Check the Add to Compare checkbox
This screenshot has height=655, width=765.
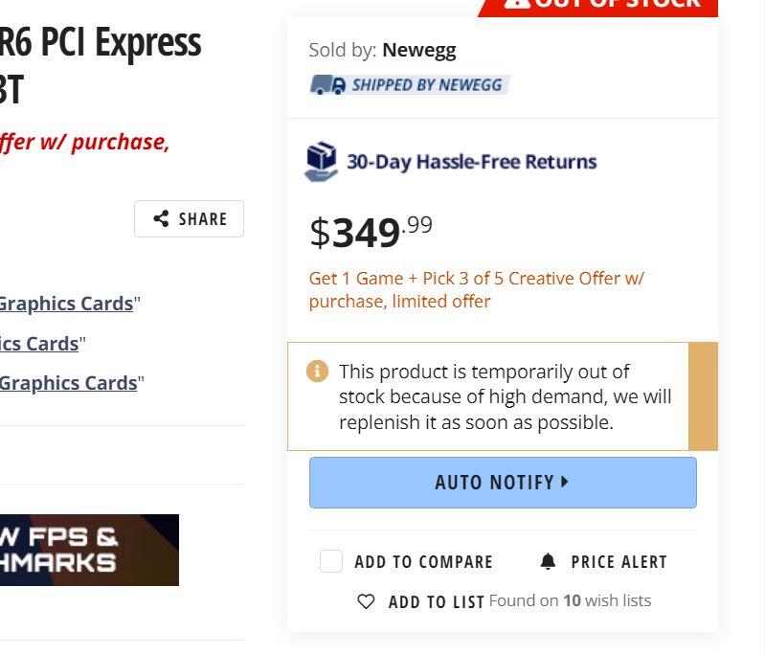pyautogui.click(x=330, y=561)
